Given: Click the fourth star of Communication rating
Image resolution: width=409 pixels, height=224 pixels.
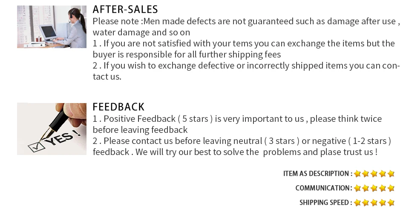Looking at the screenshot, I should (383, 188).
